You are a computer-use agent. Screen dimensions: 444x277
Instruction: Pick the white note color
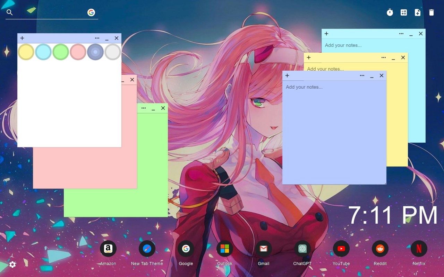113,52
